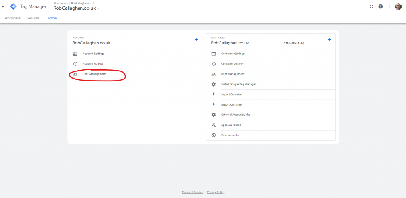Select the Admin tab
Image resolution: width=406 pixels, height=198 pixels.
52,18
